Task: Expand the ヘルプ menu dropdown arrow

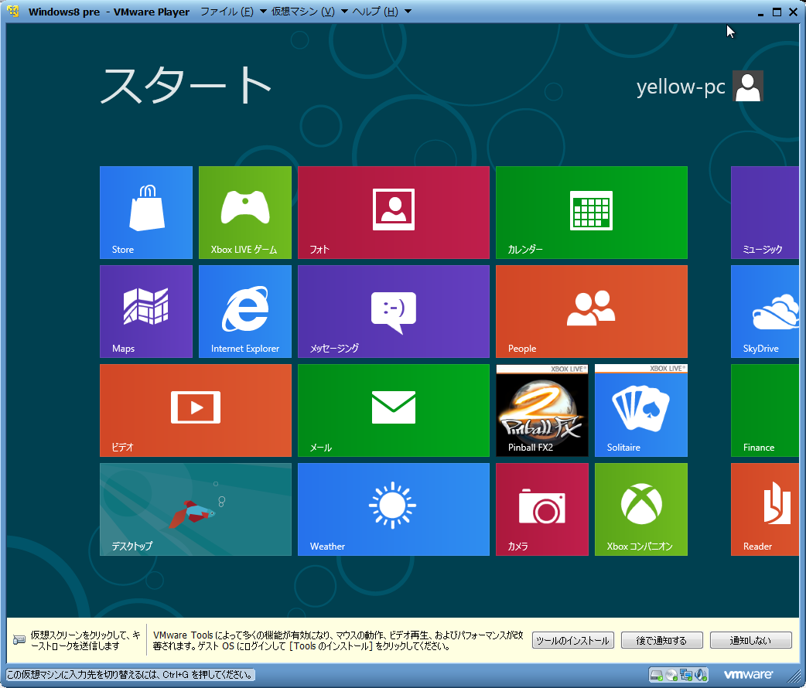Action: [408, 12]
